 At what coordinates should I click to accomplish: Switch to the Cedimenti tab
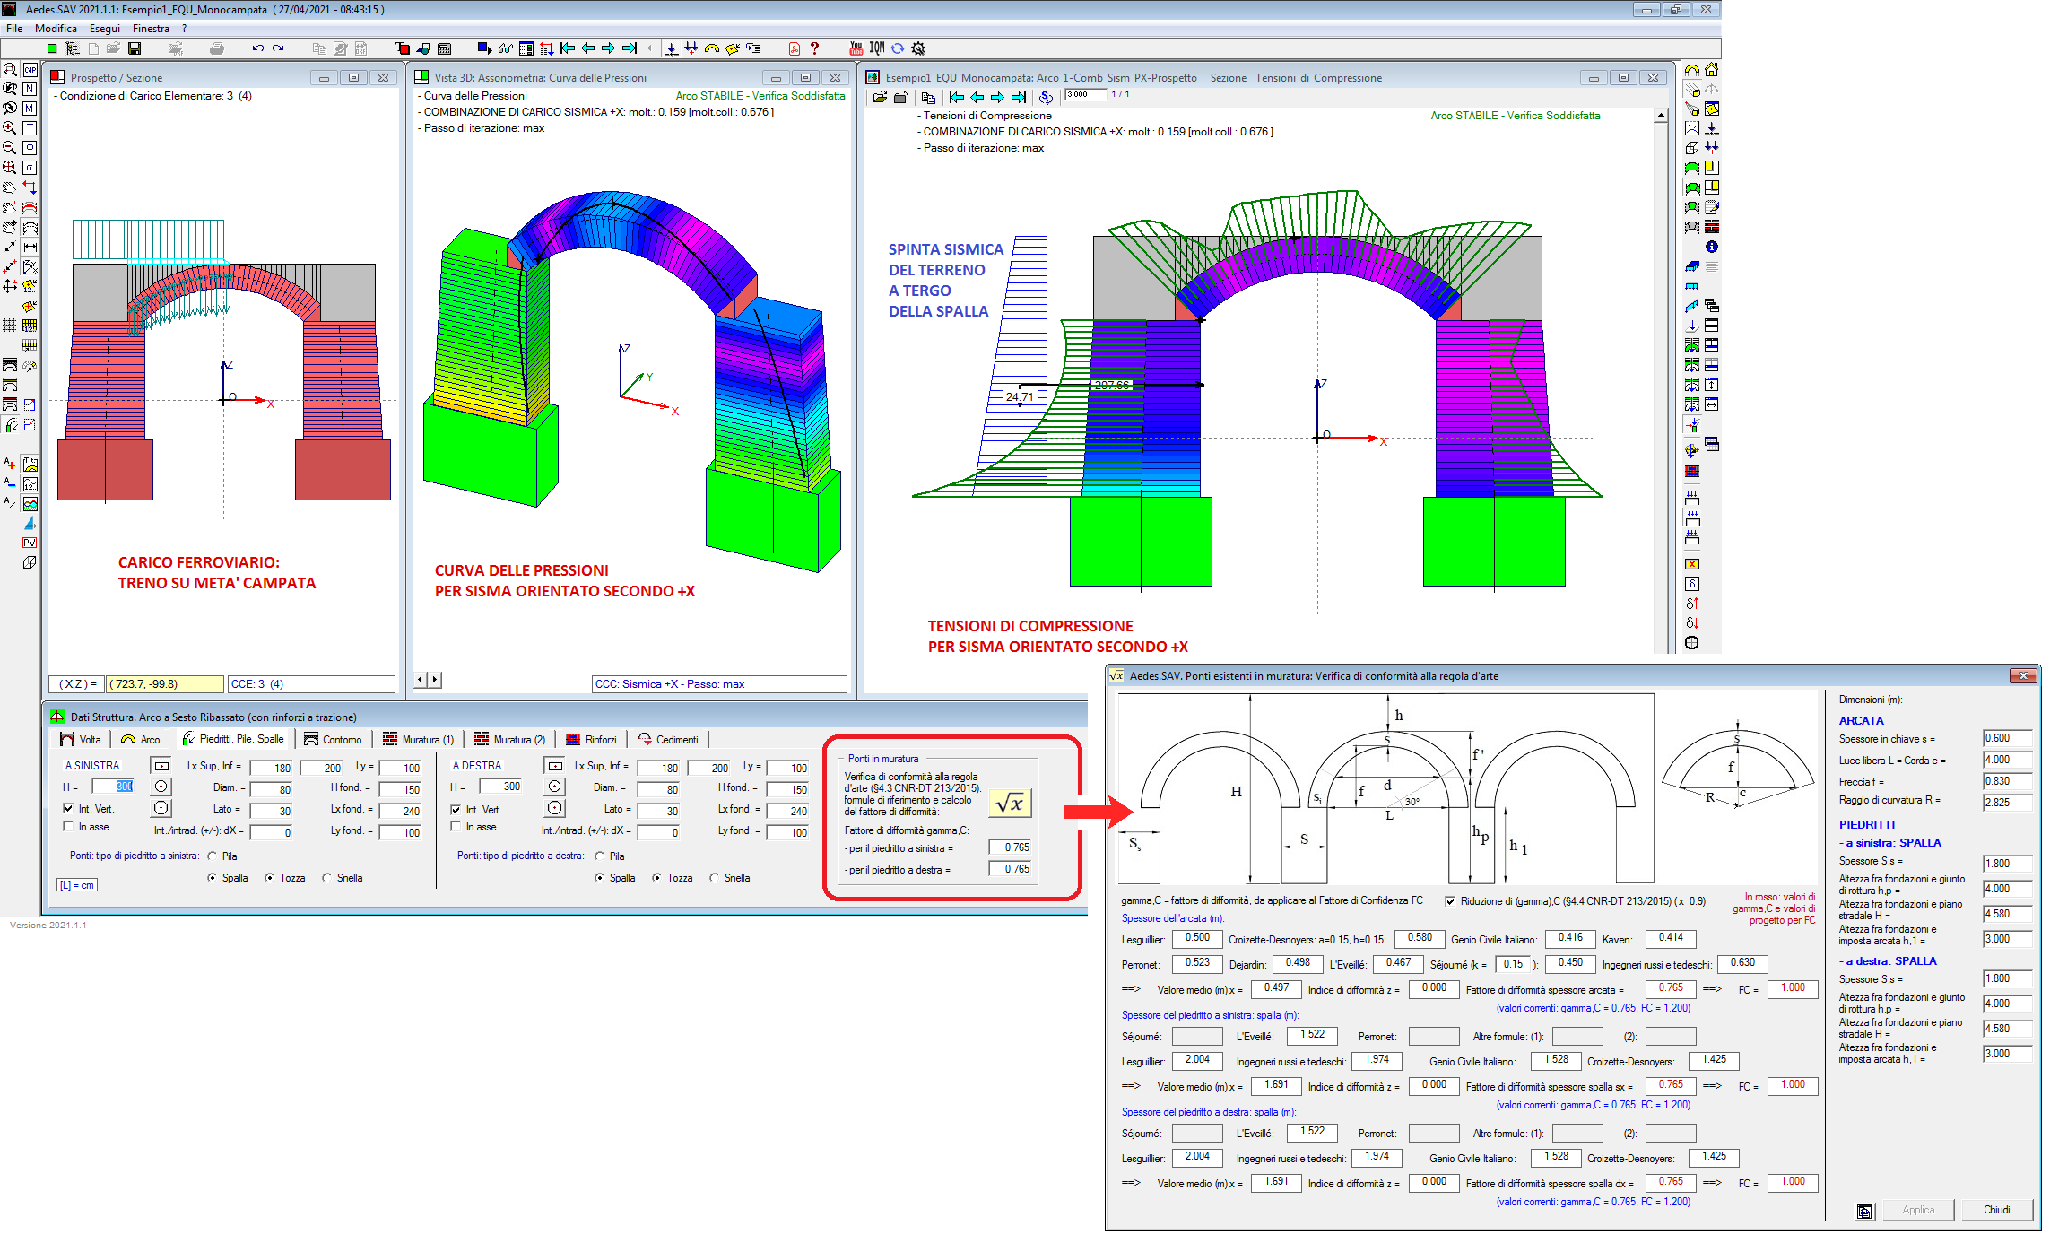coord(668,740)
